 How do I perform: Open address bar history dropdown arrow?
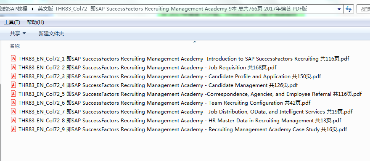pyautogui.click(x=339, y=9)
